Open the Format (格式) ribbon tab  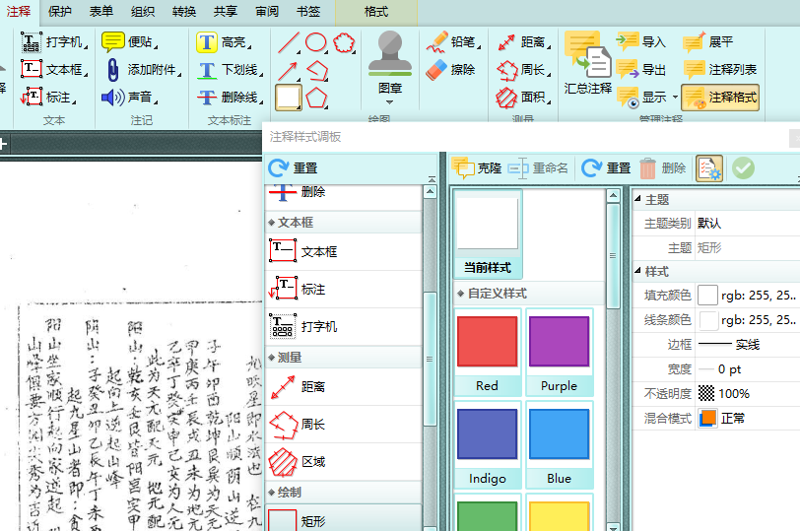click(376, 12)
